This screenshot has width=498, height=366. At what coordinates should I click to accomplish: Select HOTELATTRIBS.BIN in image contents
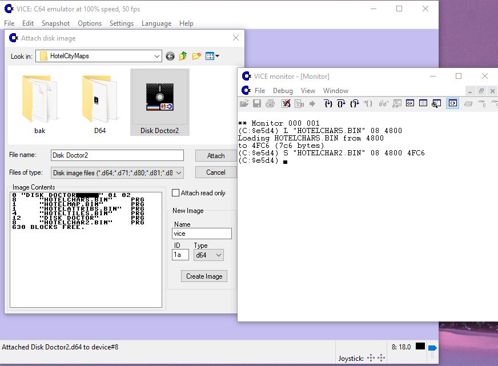point(78,208)
